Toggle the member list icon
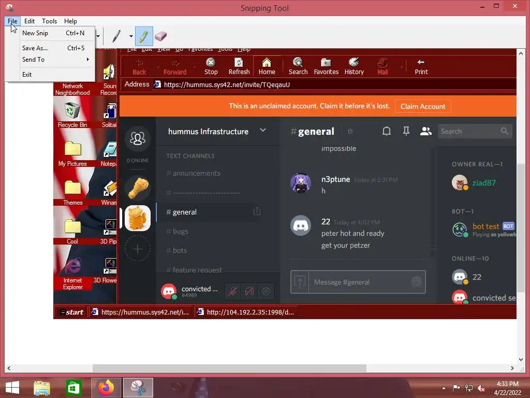Viewport: 530px width, 398px height. [425, 131]
